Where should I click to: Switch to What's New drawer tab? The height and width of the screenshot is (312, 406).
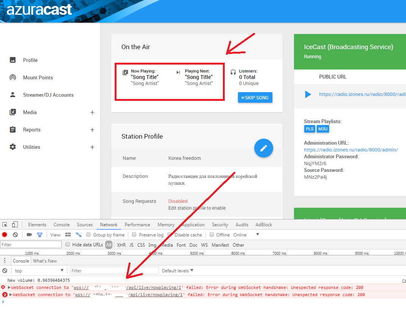[45, 261]
